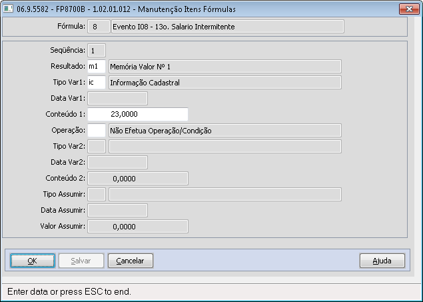Click the 'Resultado:' label
Screen dimensions: 423x302
point(68,66)
